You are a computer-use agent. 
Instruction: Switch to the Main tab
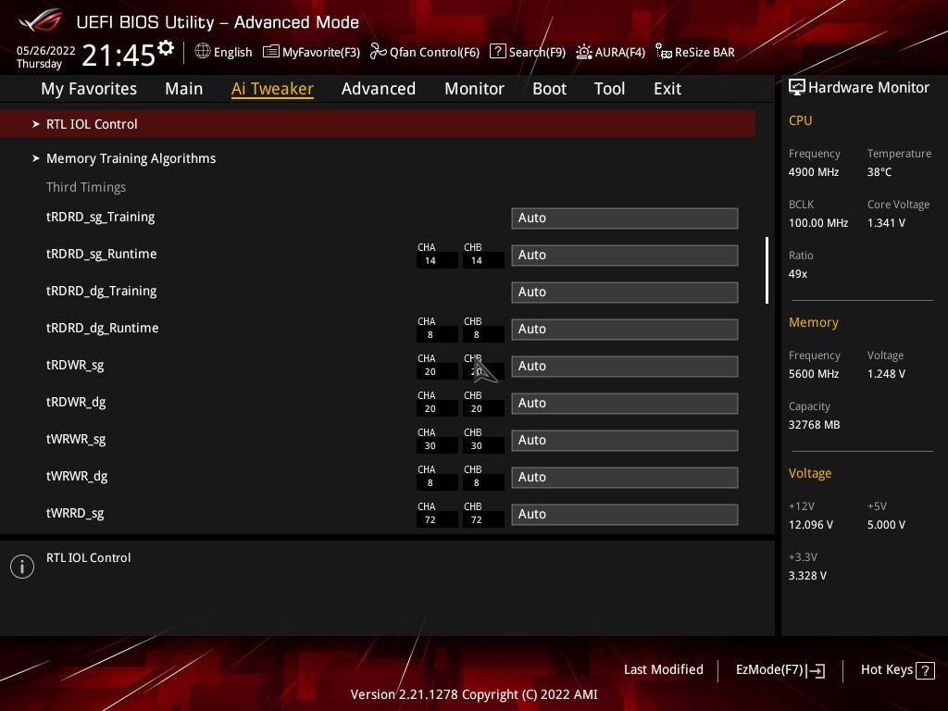point(184,89)
